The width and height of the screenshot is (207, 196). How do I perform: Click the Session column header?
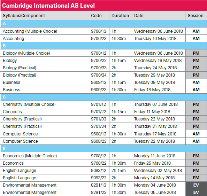[195, 16]
